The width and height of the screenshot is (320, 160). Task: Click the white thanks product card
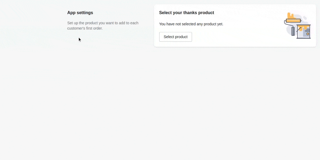tap(235, 25)
